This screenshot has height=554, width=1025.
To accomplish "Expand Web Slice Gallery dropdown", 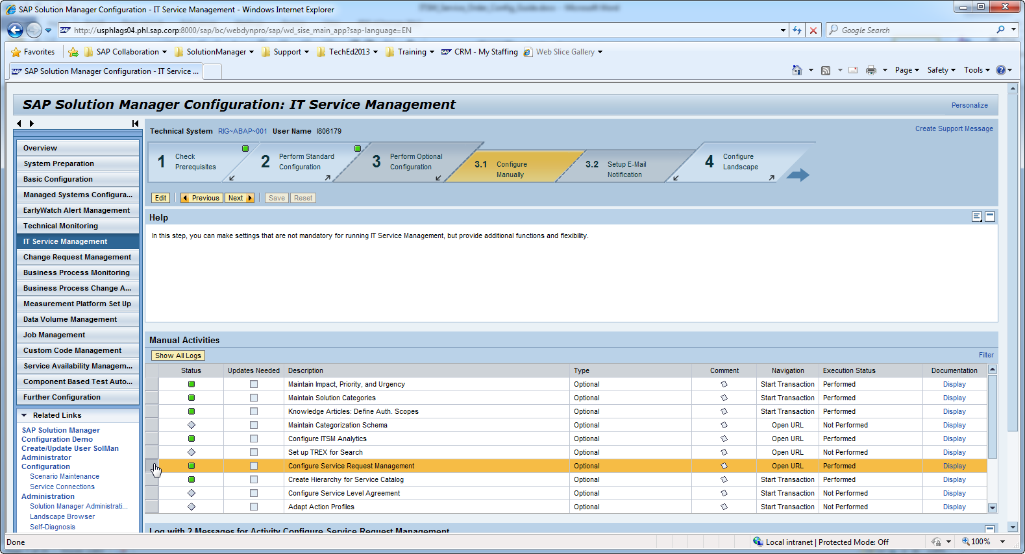I will click(600, 52).
